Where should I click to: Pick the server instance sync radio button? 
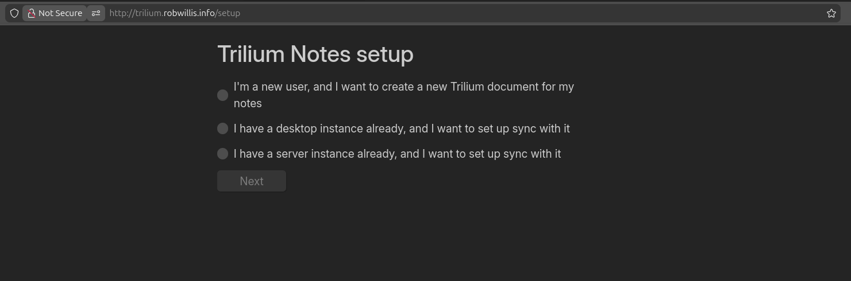tap(223, 154)
